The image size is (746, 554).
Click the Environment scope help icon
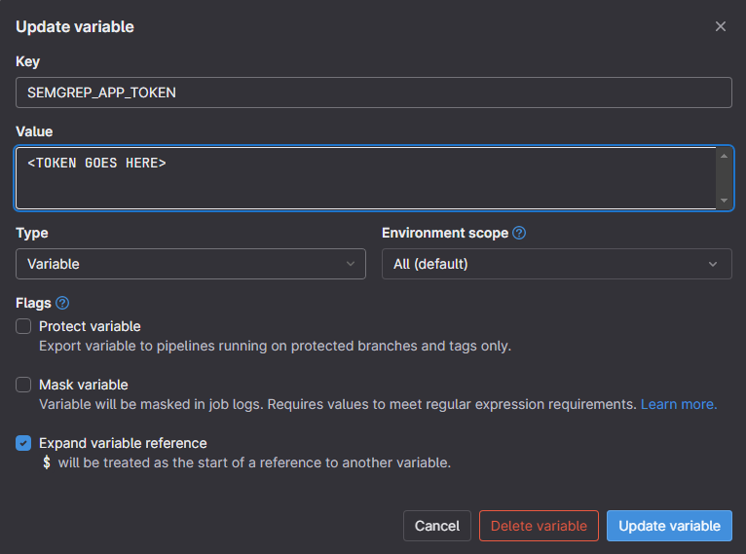click(x=519, y=234)
